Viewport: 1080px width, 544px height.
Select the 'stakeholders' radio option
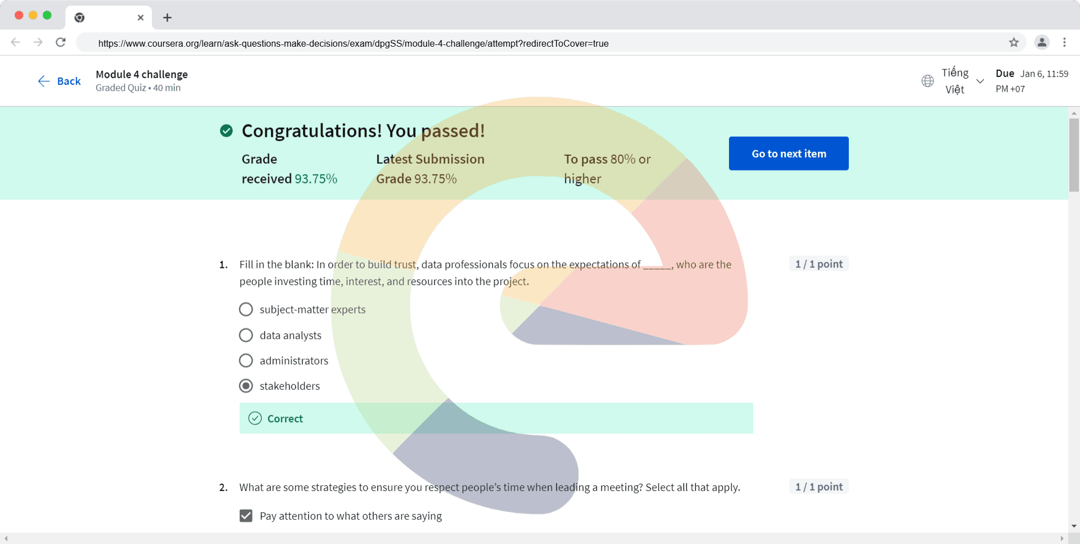(246, 386)
